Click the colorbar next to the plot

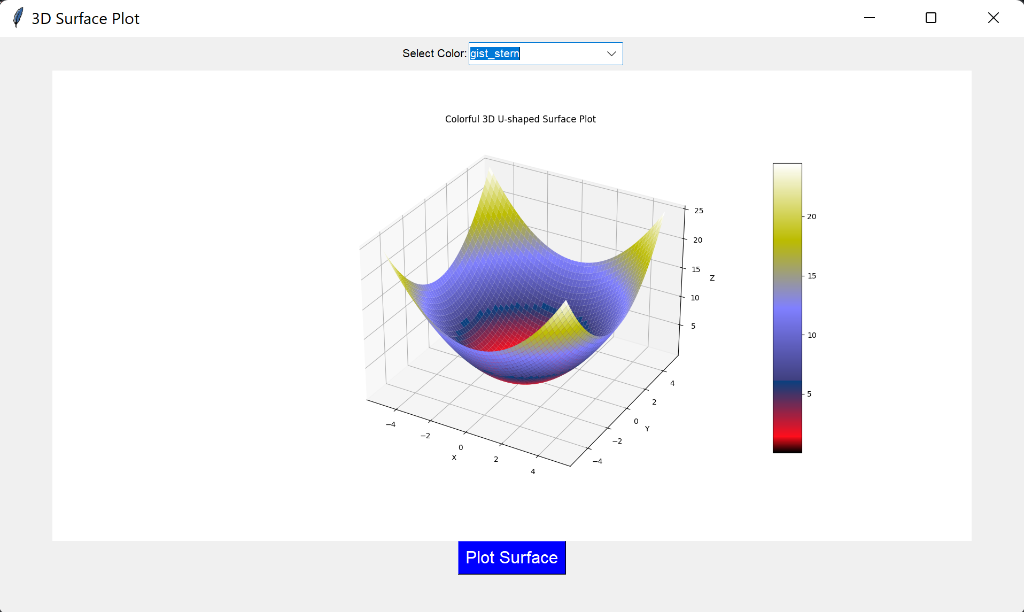(x=786, y=307)
